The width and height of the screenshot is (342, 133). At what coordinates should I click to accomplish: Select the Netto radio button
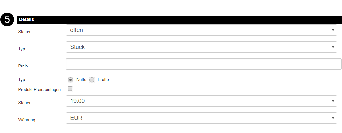pos(70,80)
